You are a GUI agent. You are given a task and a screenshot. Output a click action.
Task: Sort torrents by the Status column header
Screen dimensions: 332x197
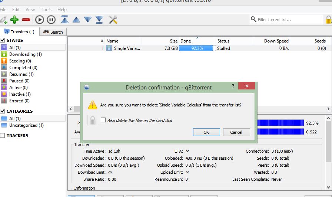tap(235, 41)
